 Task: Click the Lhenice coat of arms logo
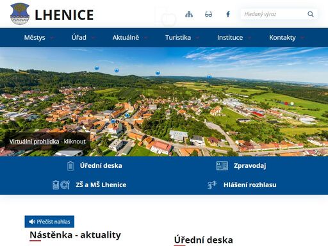[x=20, y=14]
